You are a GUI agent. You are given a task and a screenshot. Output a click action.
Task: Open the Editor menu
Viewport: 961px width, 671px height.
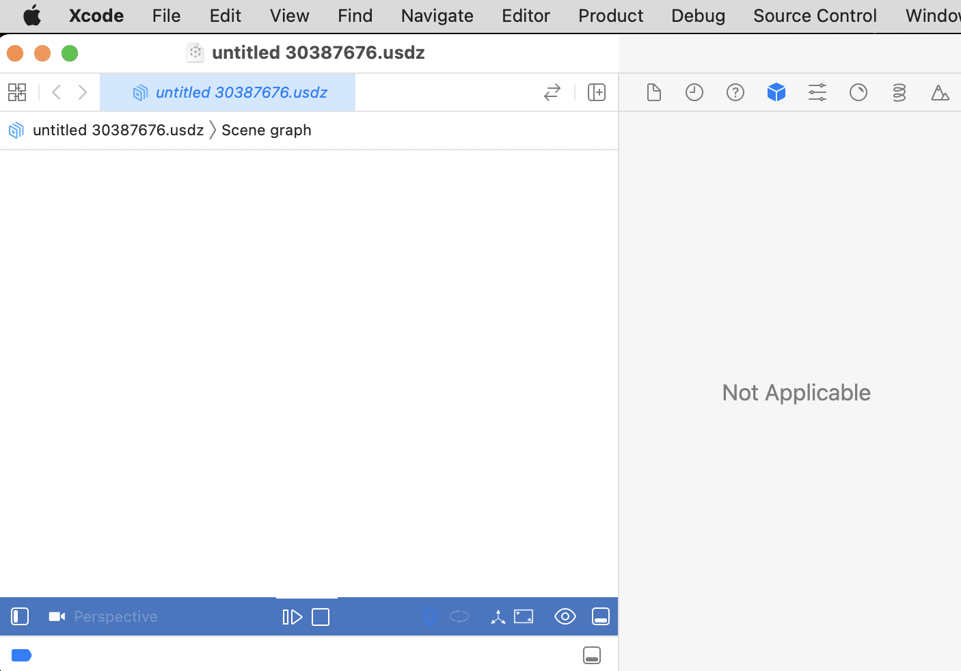click(x=526, y=16)
